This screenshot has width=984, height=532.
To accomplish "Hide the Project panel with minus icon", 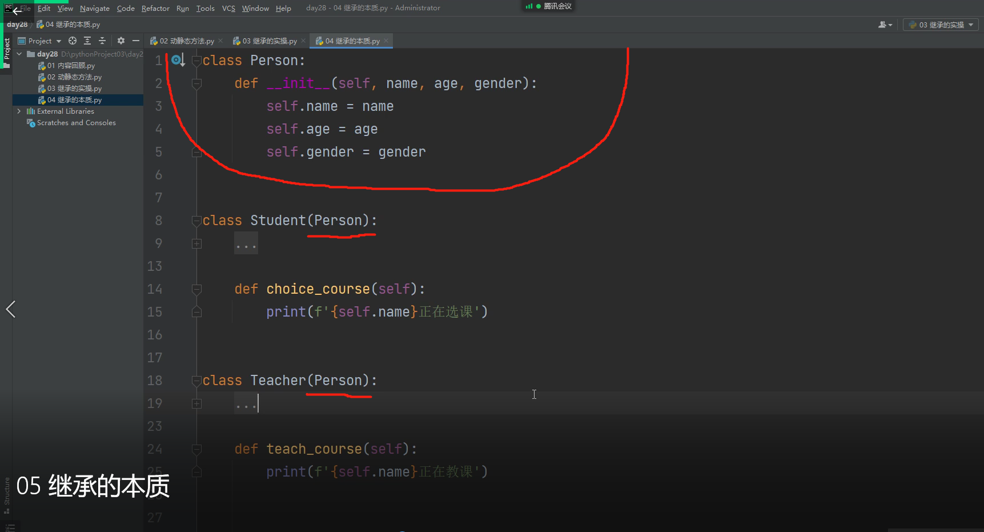I will point(136,41).
